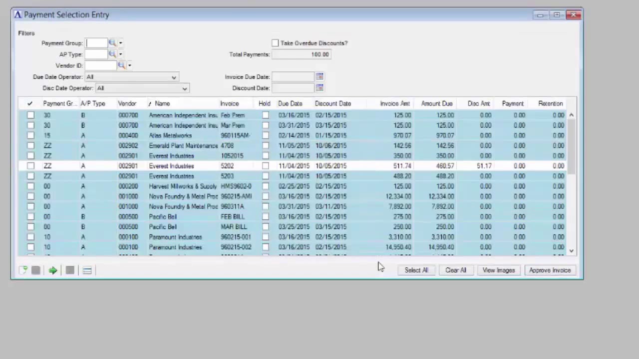
Task: Click the View Images button
Action: (499, 270)
